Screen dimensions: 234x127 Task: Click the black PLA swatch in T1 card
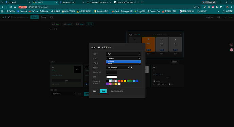[x=77, y=70]
